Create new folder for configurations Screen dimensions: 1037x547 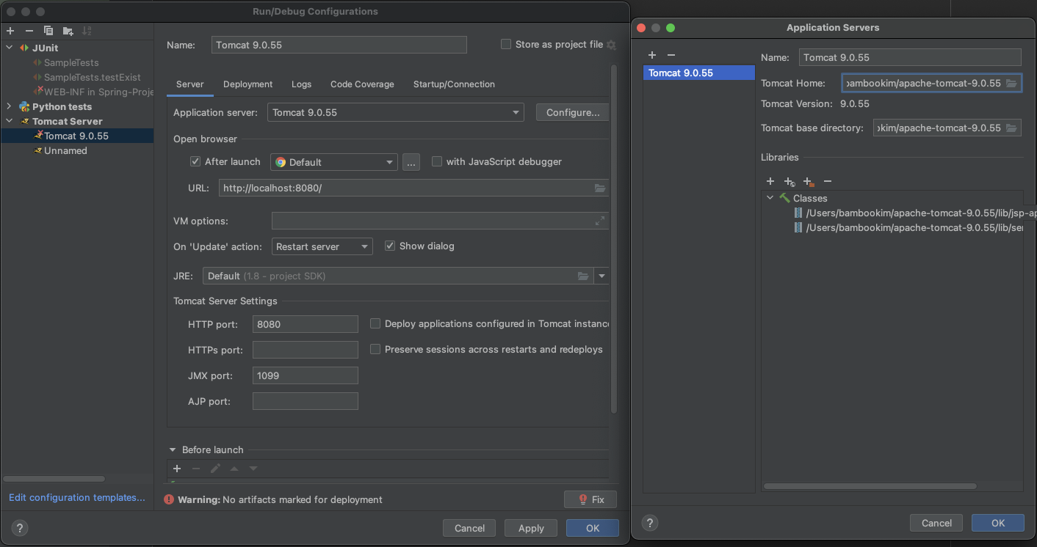coord(68,31)
